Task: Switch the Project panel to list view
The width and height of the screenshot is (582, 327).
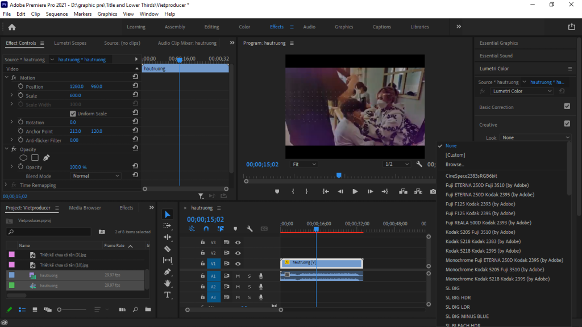Action: pos(21,309)
